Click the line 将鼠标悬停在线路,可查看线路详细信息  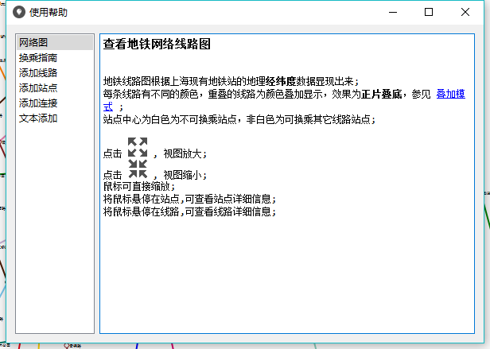pyautogui.click(x=189, y=211)
